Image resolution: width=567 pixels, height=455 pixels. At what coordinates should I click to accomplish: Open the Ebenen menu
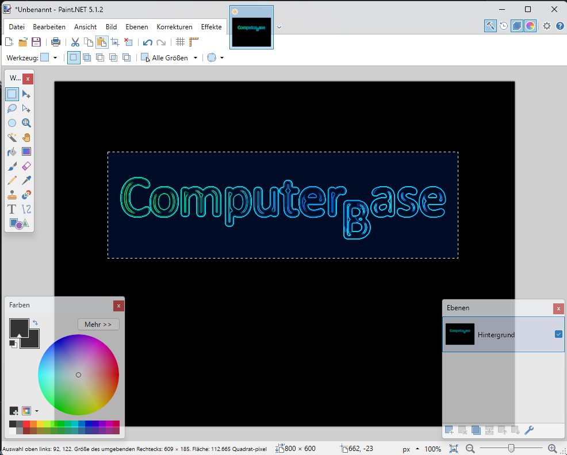click(x=137, y=27)
